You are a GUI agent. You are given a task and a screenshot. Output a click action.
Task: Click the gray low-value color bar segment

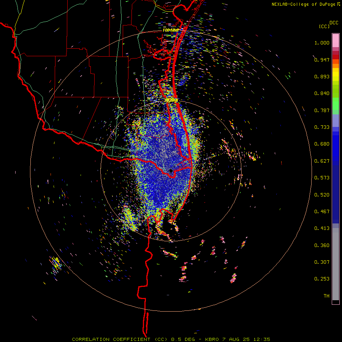tap(336, 264)
